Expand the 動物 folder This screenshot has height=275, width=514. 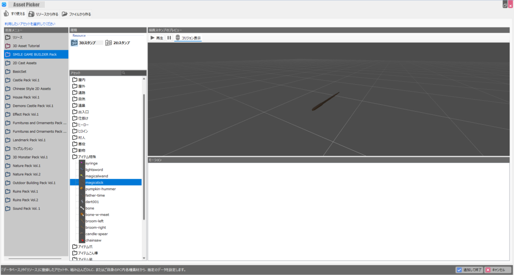(x=81, y=150)
